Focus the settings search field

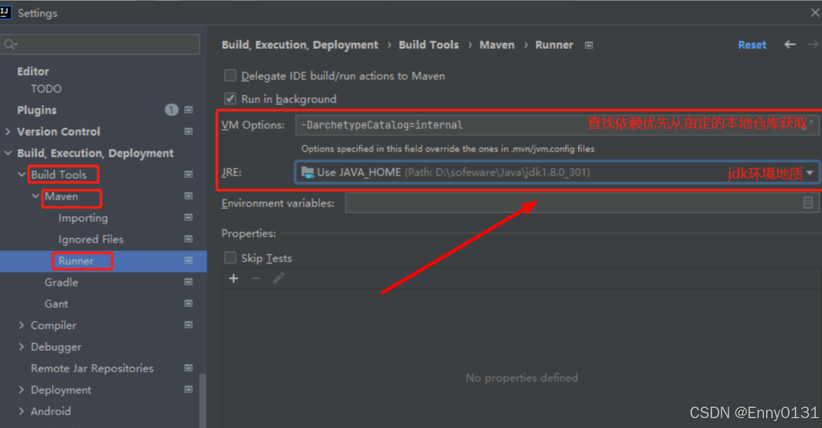pos(101,44)
